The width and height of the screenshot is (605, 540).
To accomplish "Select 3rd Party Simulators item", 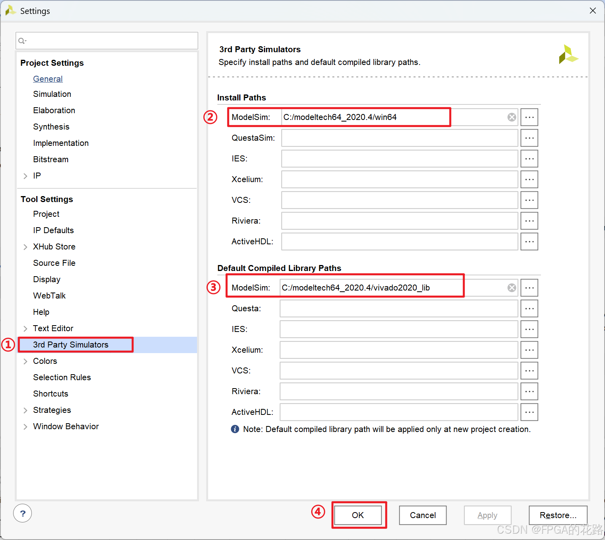I will point(71,345).
